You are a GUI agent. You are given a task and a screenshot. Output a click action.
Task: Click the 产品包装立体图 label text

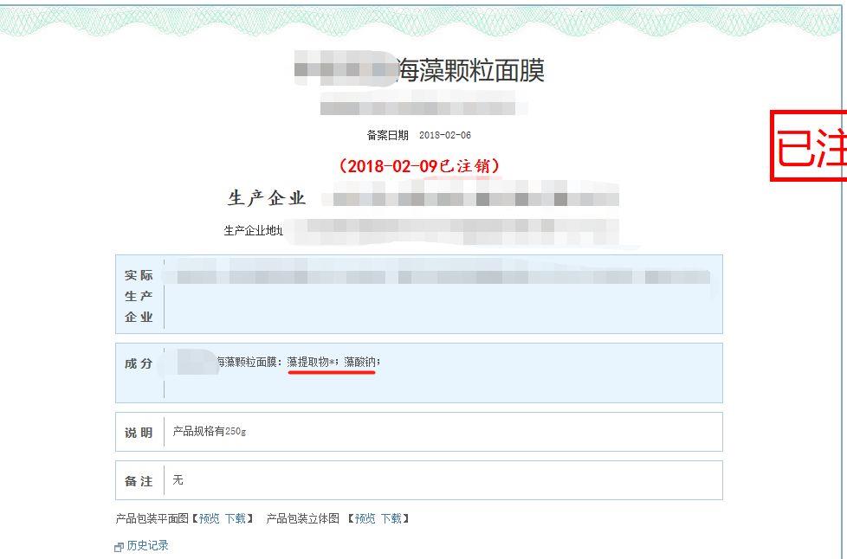303,518
